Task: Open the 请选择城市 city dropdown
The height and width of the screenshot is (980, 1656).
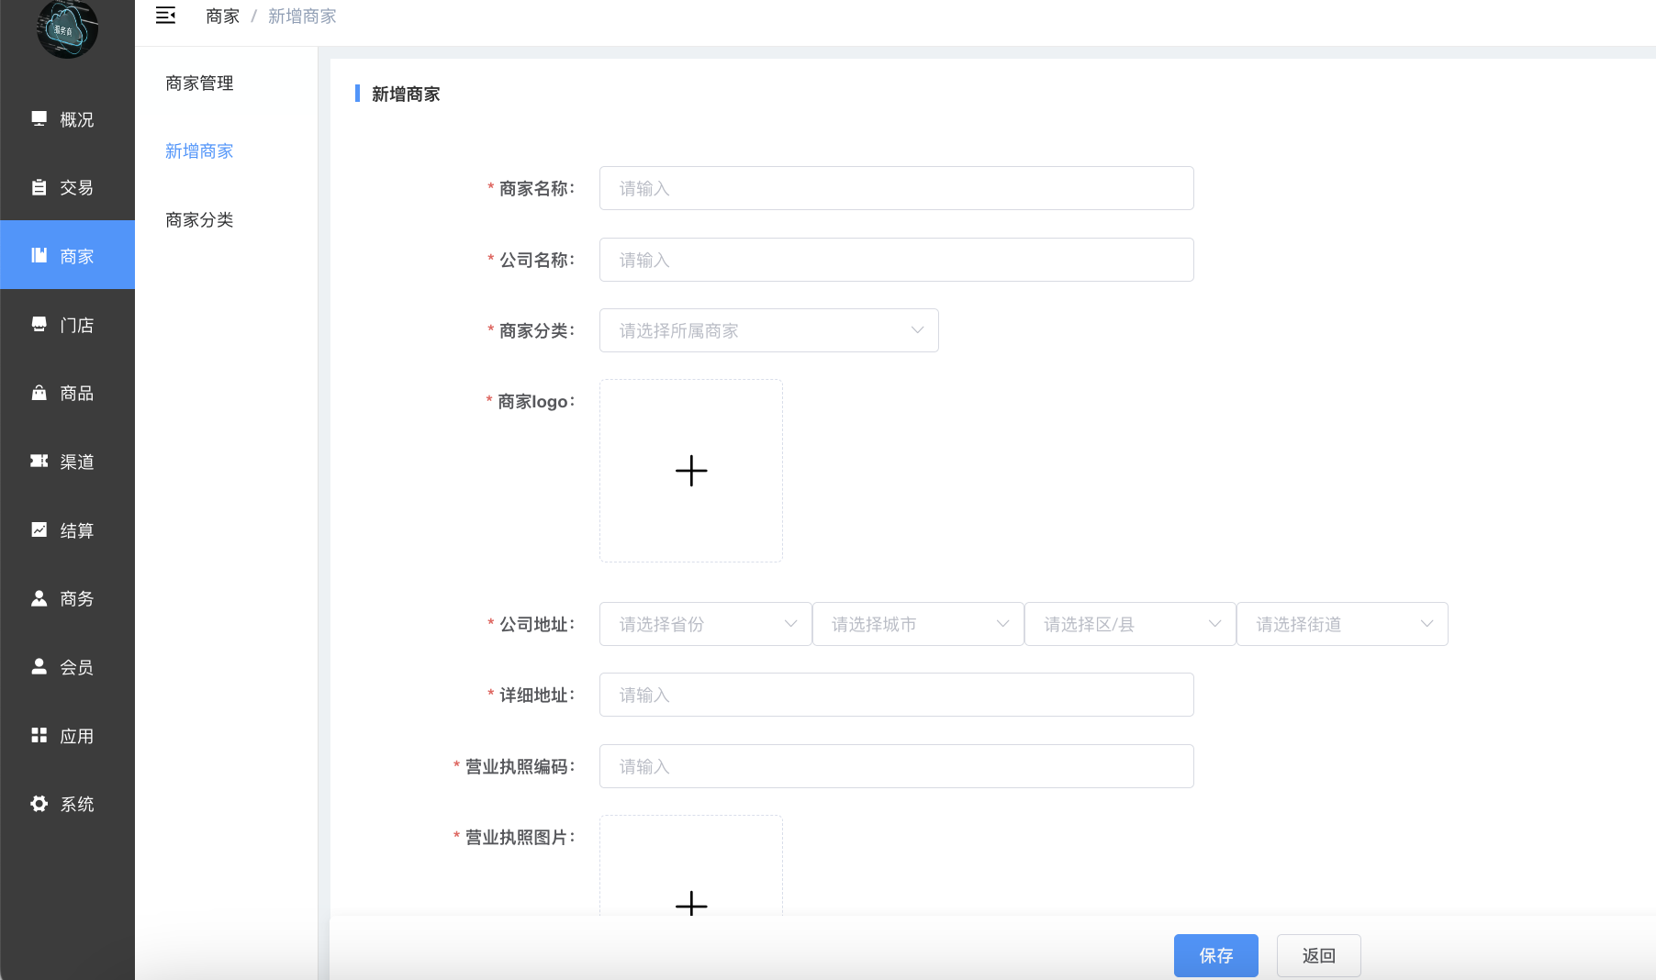Action: (917, 624)
